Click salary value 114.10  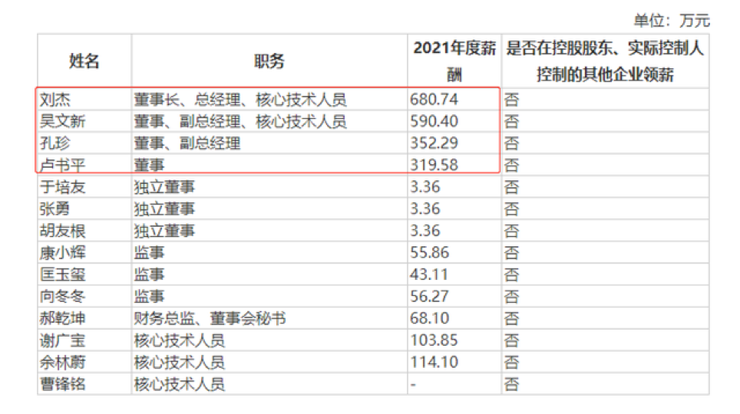[434, 362]
